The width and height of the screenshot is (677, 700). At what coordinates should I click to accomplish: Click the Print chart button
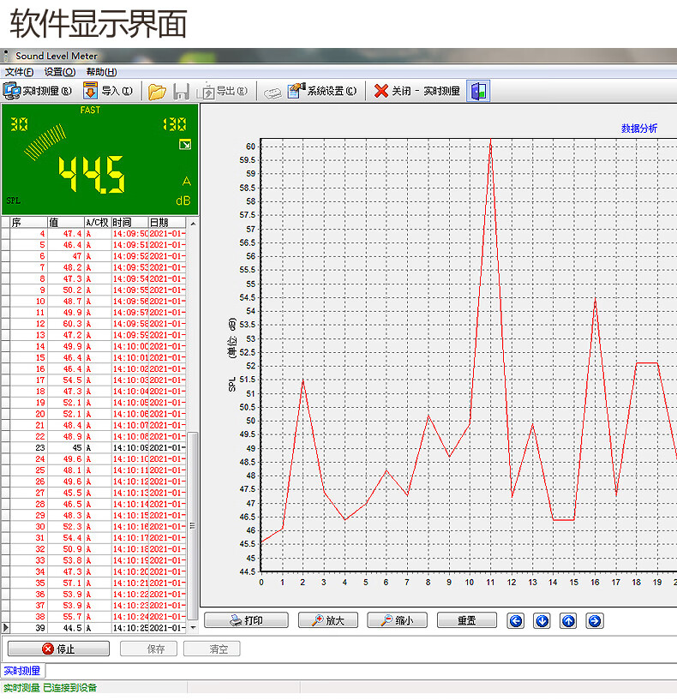click(246, 620)
